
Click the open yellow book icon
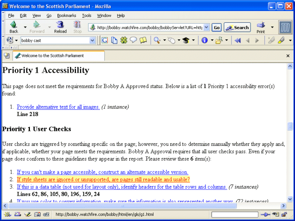coord(143,40)
